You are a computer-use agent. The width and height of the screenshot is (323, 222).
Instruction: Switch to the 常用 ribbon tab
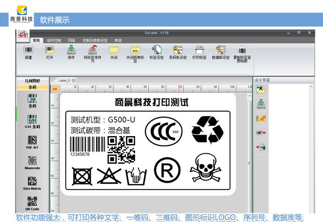(x=36, y=40)
